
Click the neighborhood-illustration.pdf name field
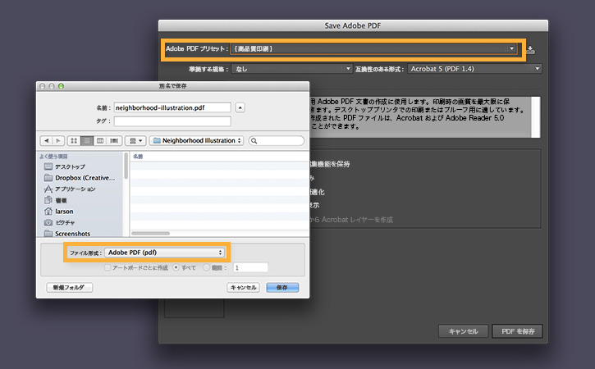point(172,107)
